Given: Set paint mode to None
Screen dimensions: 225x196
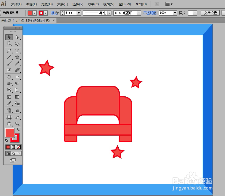Looking at the screenshot, I should click(19, 147).
